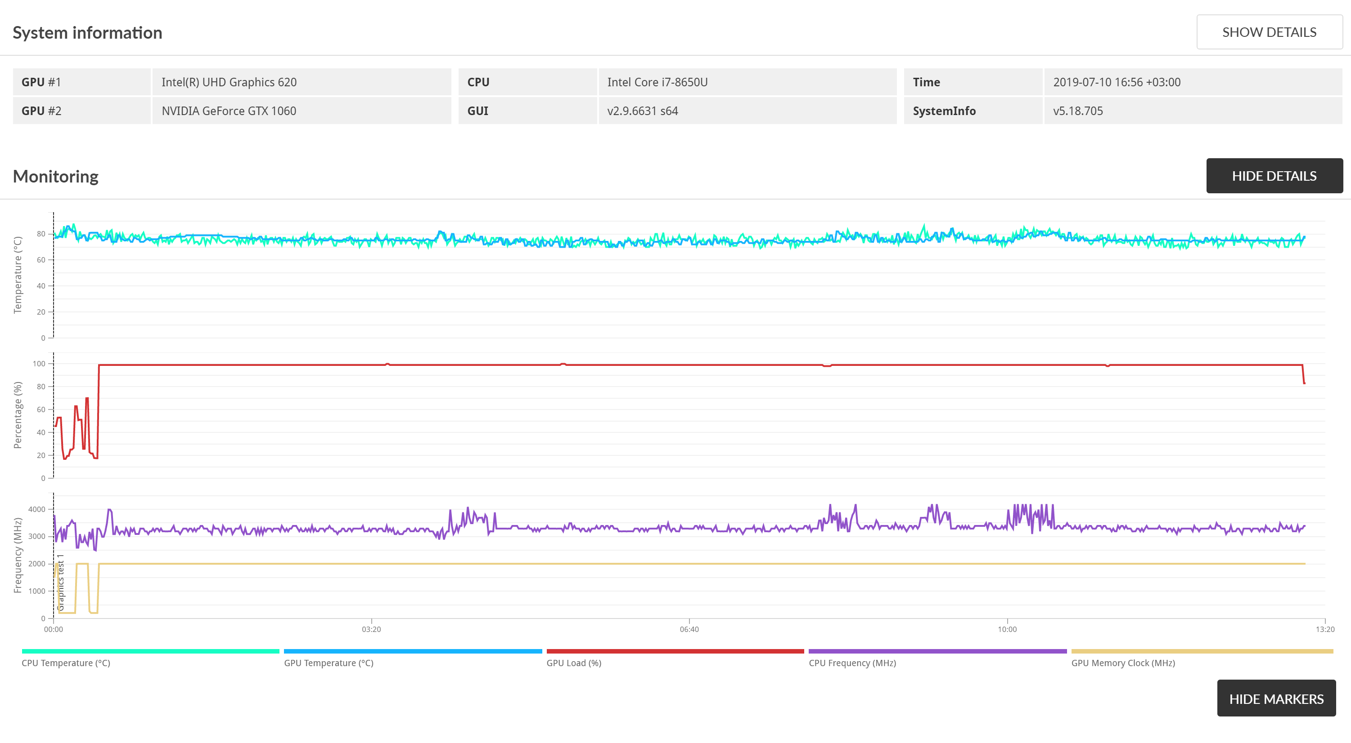This screenshot has height=743, width=1351.
Task: Select the Intel Core i7-8650U value
Action: point(657,82)
